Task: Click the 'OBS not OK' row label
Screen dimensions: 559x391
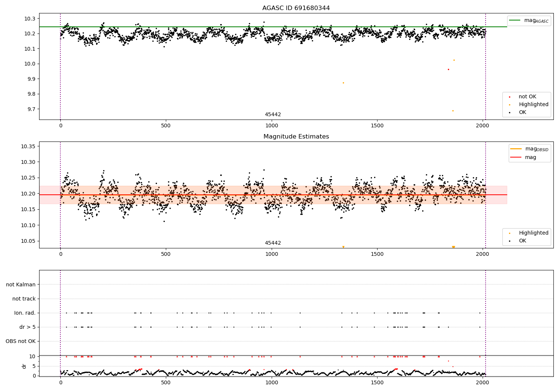Action: click(x=20, y=341)
